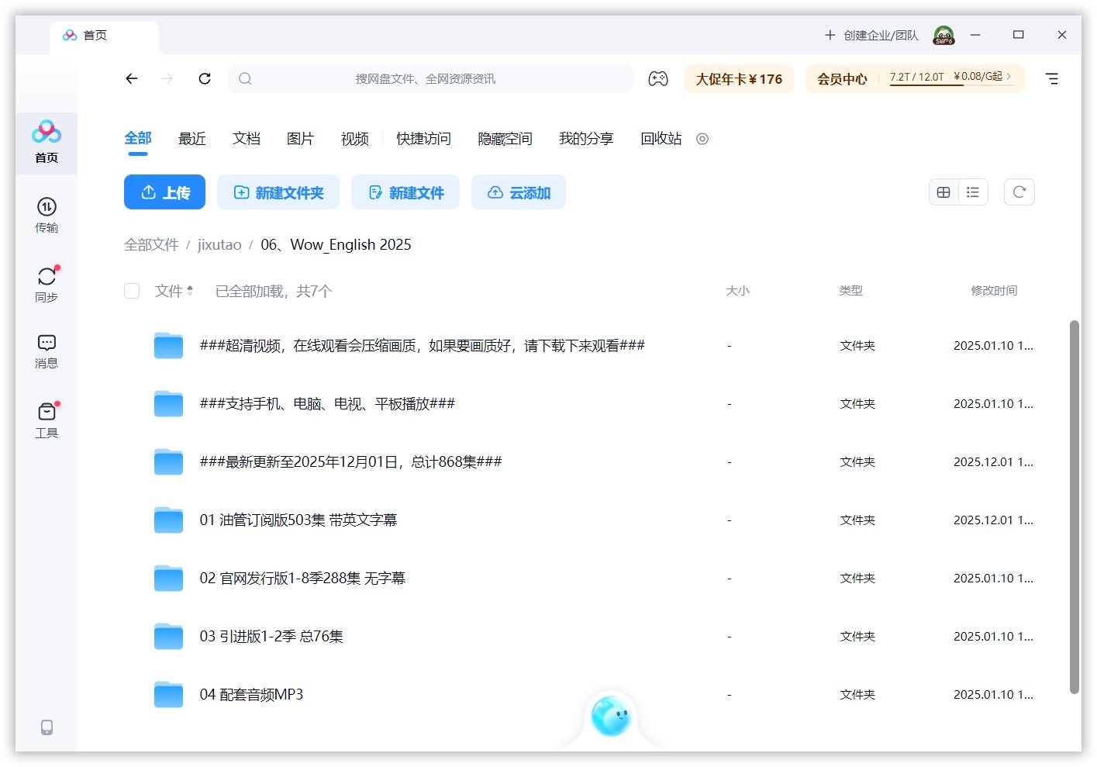Viewport: 1097px width, 767px height.
Task: Open the 消息 messages icon
Action: (x=47, y=351)
